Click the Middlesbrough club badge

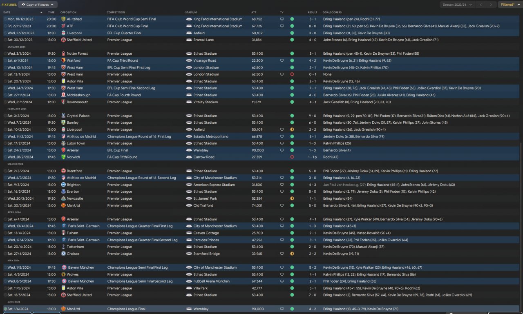[63, 95]
